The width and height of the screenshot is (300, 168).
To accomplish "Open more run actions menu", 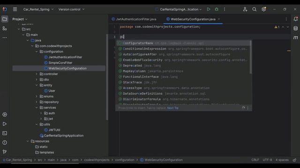I will point(225,9).
